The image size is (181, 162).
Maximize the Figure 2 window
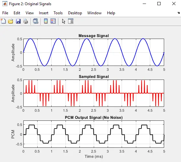159,4
